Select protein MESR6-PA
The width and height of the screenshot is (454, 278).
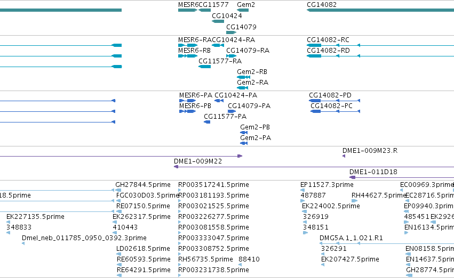click(196, 95)
